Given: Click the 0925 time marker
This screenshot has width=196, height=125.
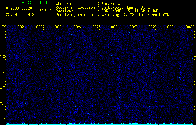Looking at the screenshot, I should tap(96, 27).
